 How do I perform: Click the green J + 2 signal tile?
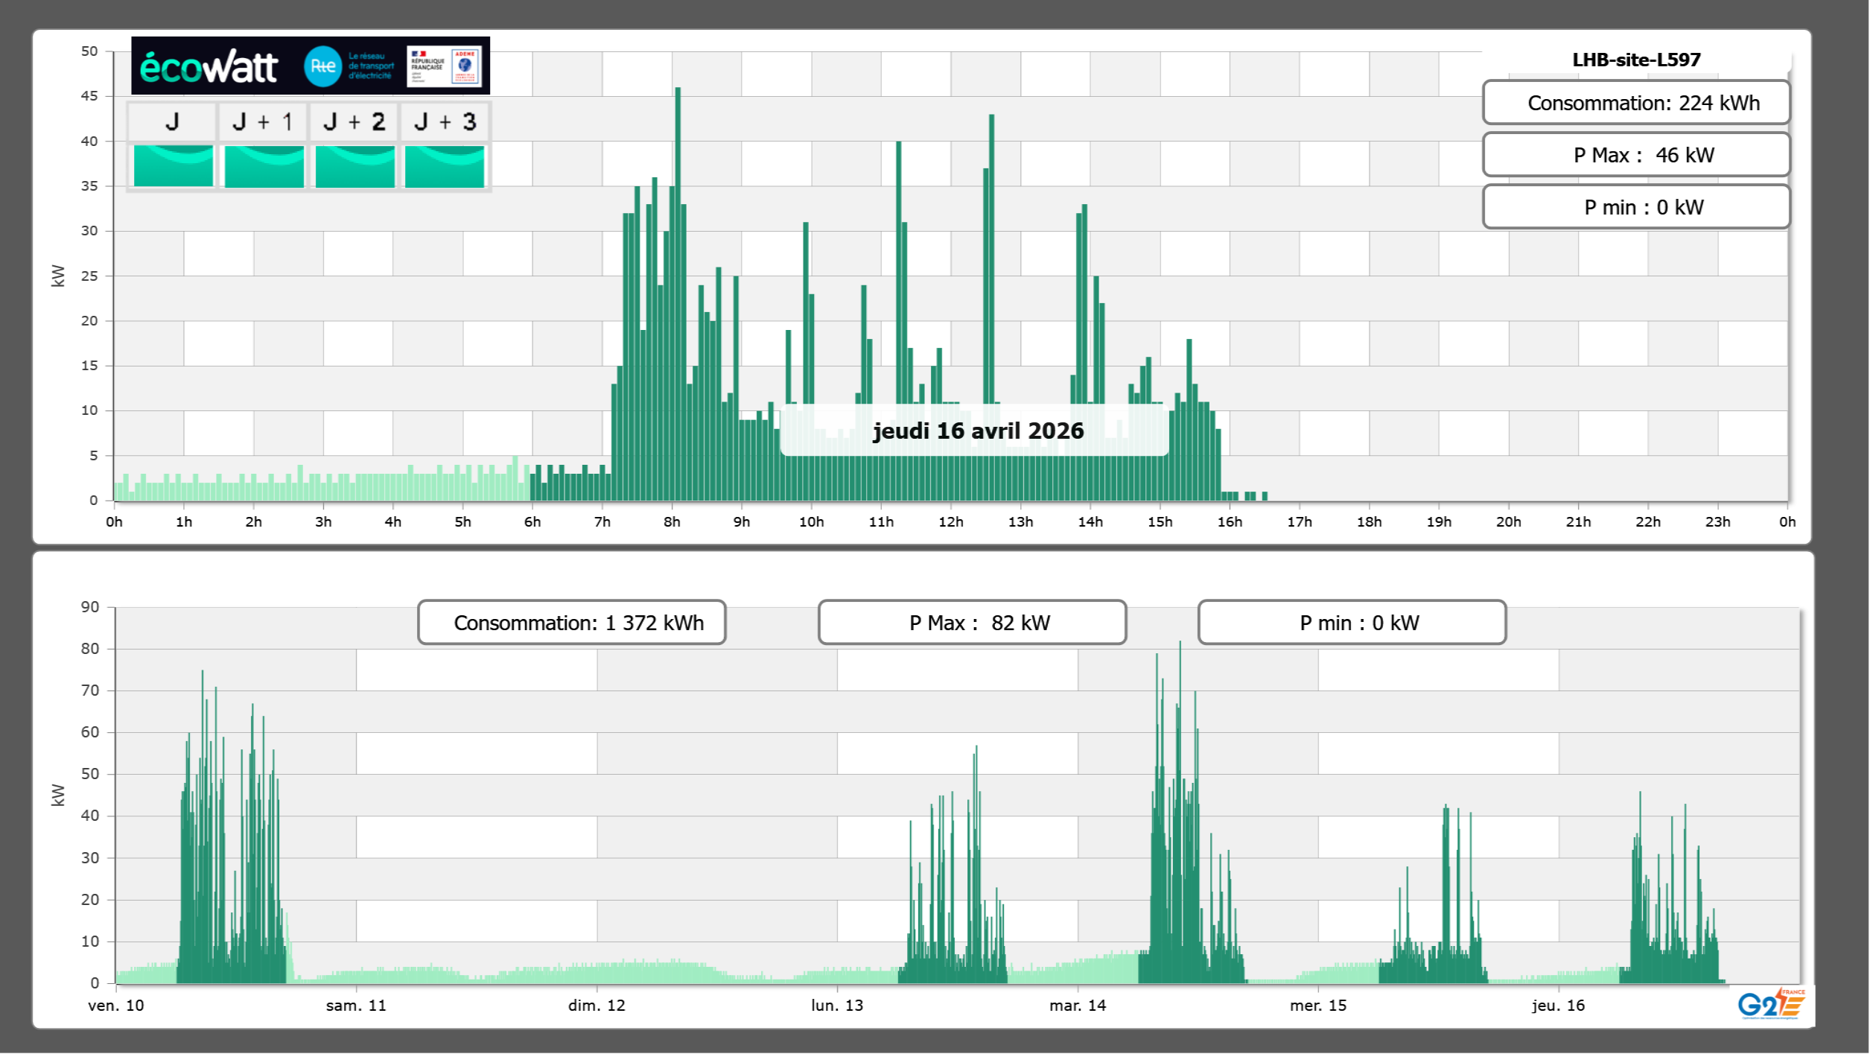(x=354, y=166)
